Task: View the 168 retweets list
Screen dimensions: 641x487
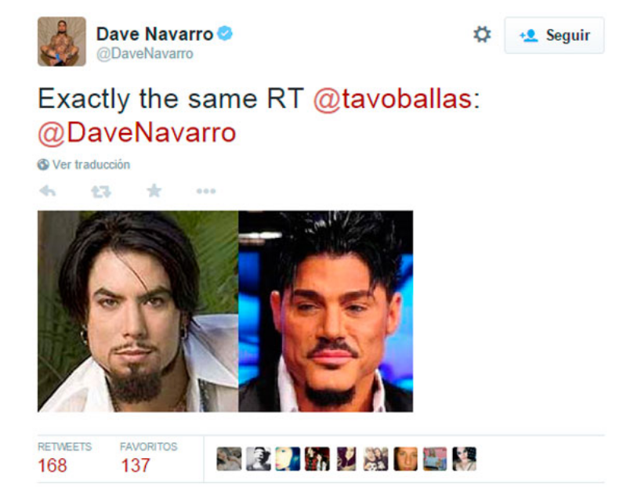Action: (64, 457)
